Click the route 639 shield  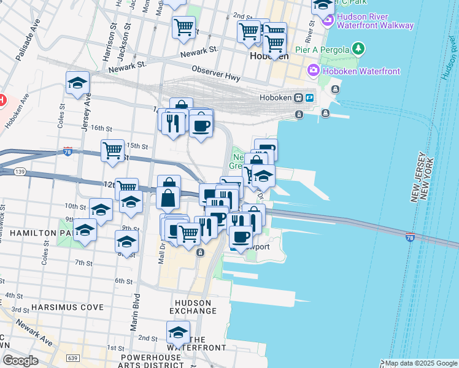(72, 358)
